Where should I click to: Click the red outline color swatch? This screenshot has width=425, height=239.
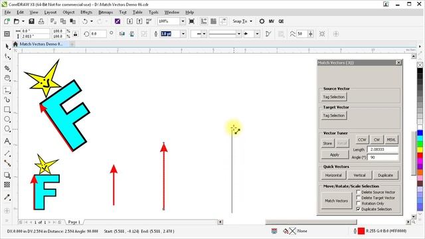coord(361,231)
